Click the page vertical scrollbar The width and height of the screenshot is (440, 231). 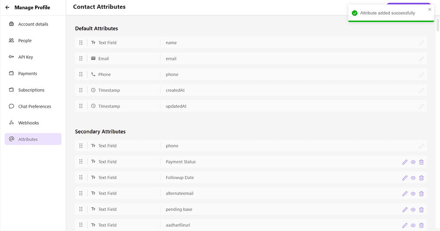coord(437,25)
